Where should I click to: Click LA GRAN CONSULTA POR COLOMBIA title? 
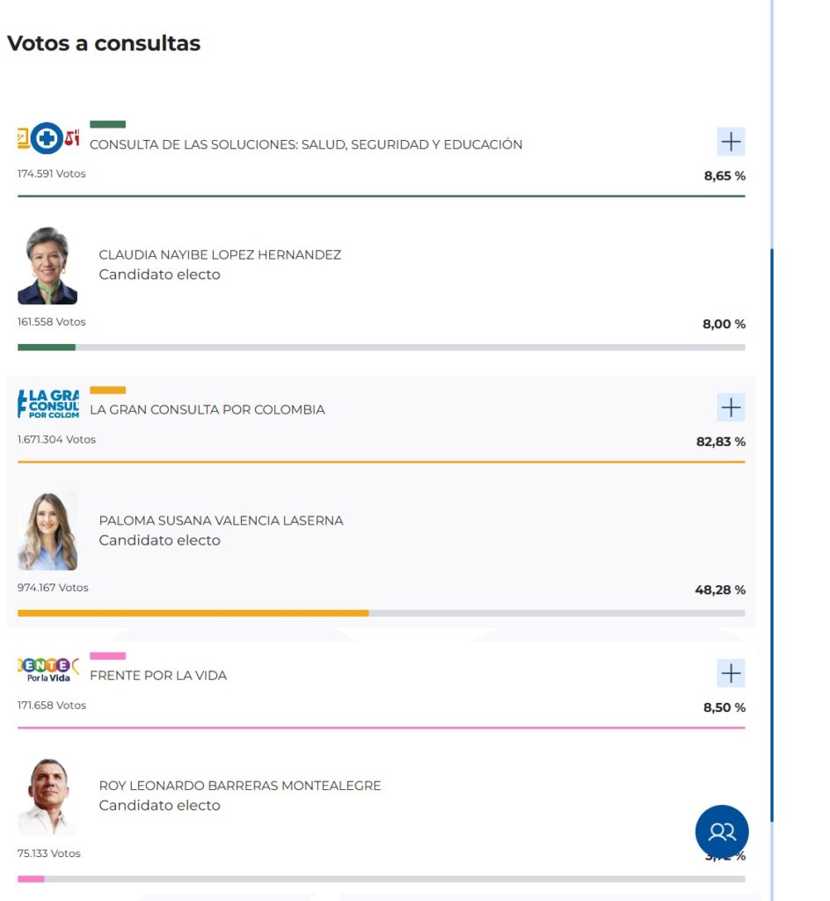click(207, 410)
